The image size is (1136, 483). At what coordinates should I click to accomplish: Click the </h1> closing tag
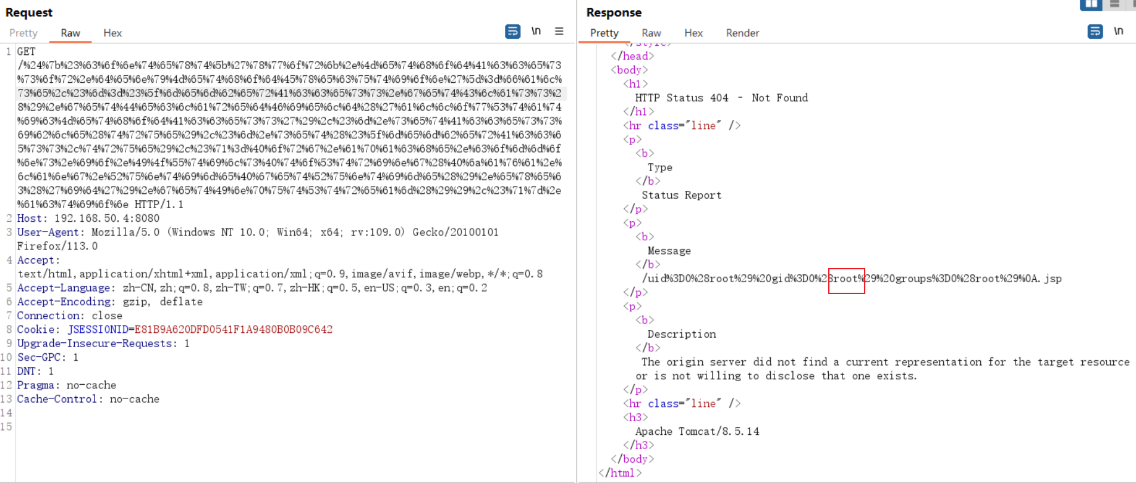638,112
